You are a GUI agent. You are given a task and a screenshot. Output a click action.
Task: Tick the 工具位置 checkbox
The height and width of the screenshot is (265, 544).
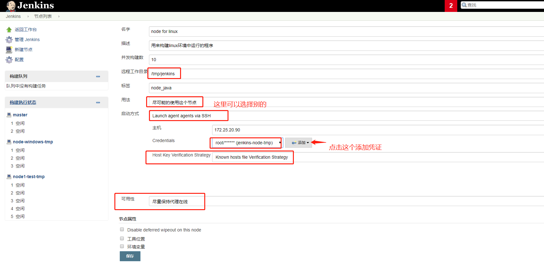(122, 238)
